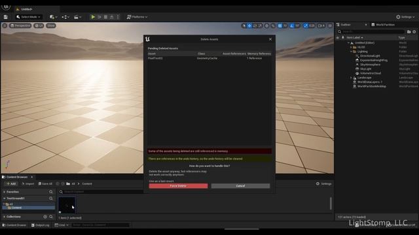Expand the Favorites section
Screen dimensions: 419x235
click(5, 192)
